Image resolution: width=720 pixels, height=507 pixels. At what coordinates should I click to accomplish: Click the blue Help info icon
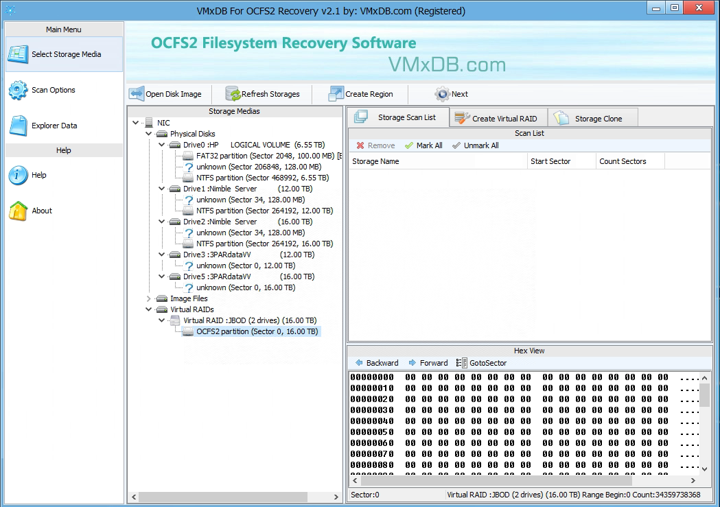[18, 175]
